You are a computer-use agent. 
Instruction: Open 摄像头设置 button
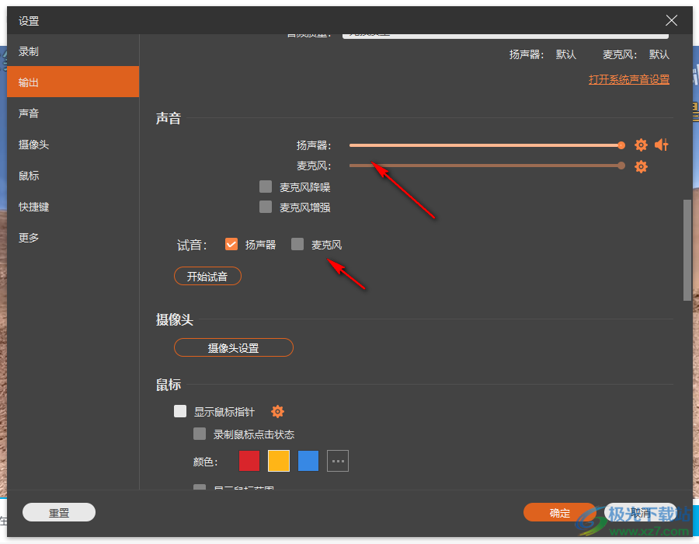click(234, 348)
